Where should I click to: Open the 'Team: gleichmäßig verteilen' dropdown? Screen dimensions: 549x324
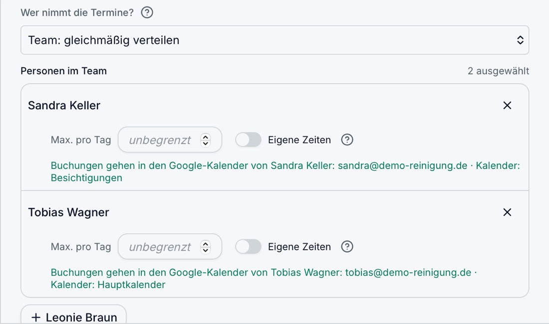click(x=275, y=40)
